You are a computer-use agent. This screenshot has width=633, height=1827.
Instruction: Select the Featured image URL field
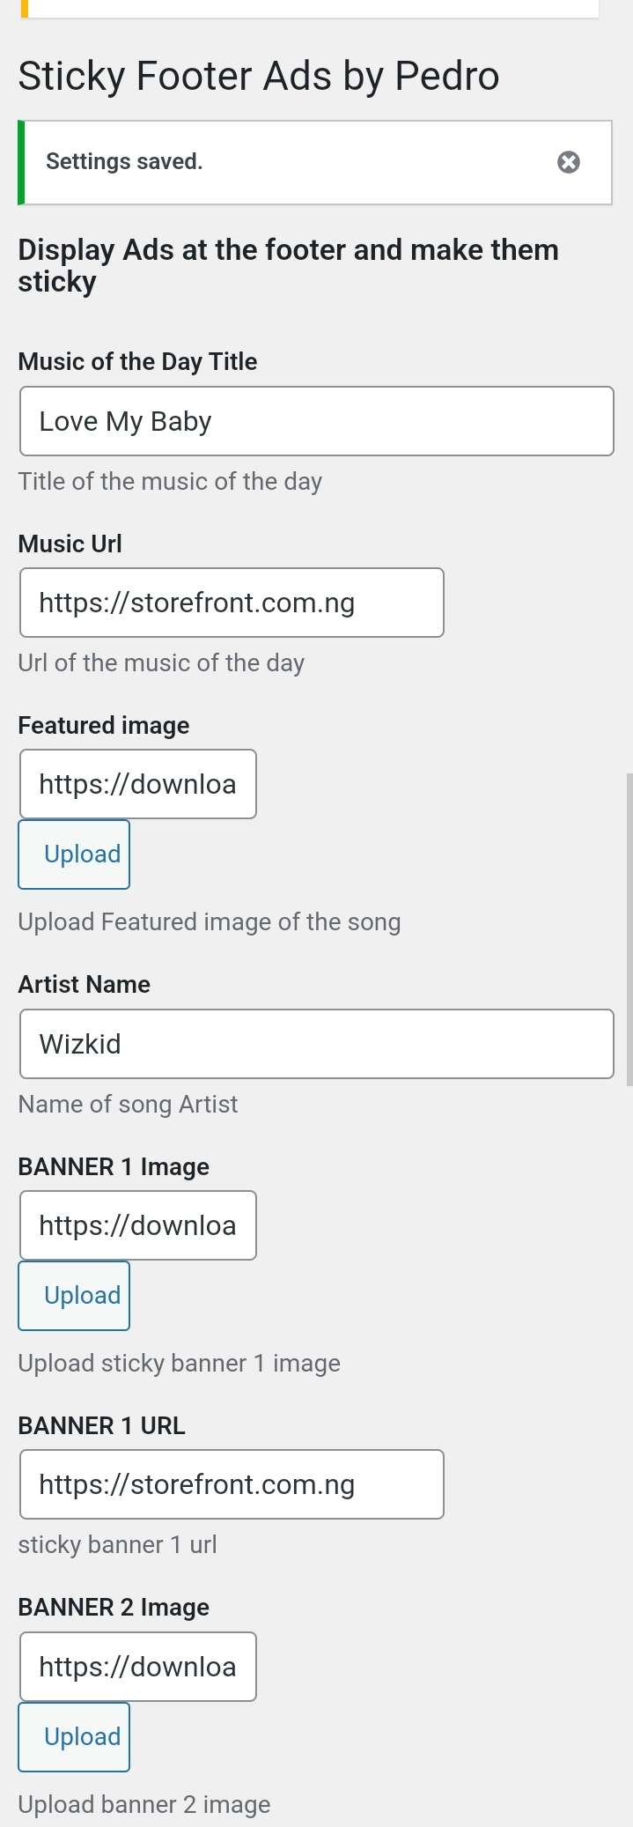click(138, 784)
